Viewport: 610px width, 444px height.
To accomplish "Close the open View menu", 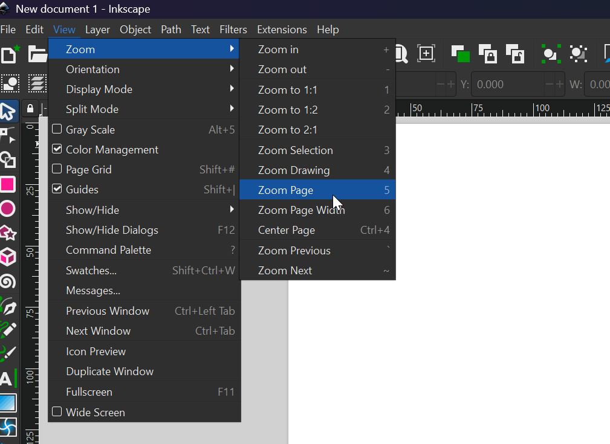I will tap(64, 30).
